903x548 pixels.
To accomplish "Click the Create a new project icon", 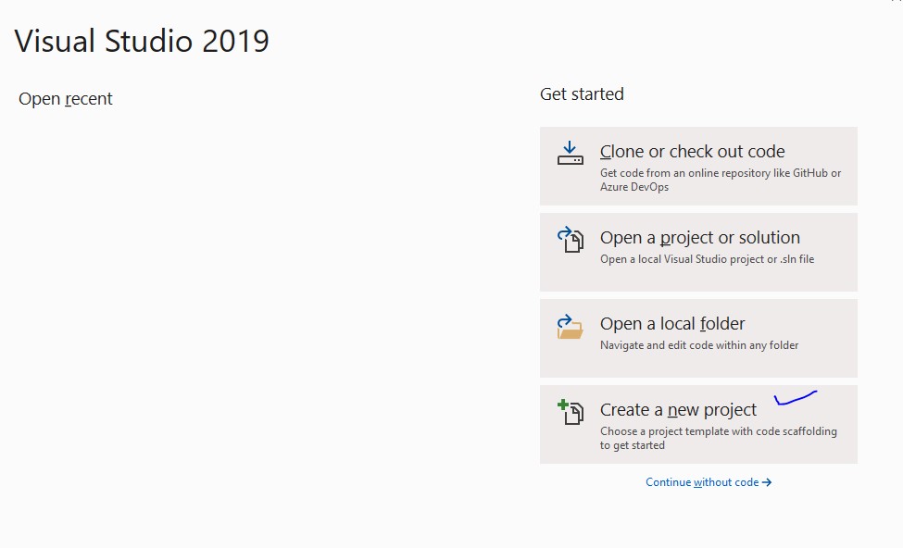I will click(570, 412).
